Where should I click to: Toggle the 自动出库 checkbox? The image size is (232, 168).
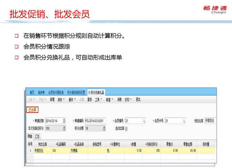coord(126,129)
